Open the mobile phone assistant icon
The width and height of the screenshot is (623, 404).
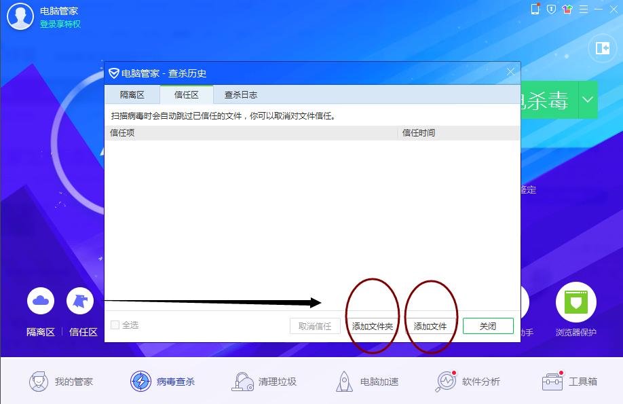pos(535,9)
